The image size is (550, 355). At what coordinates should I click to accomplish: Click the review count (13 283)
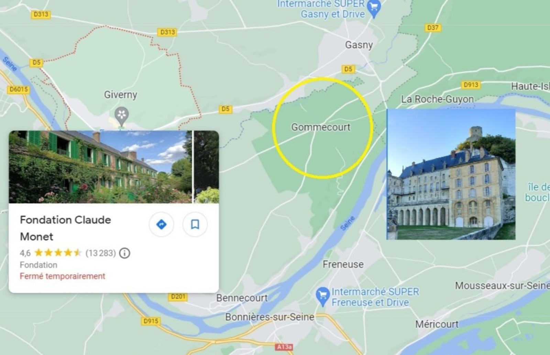click(101, 253)
